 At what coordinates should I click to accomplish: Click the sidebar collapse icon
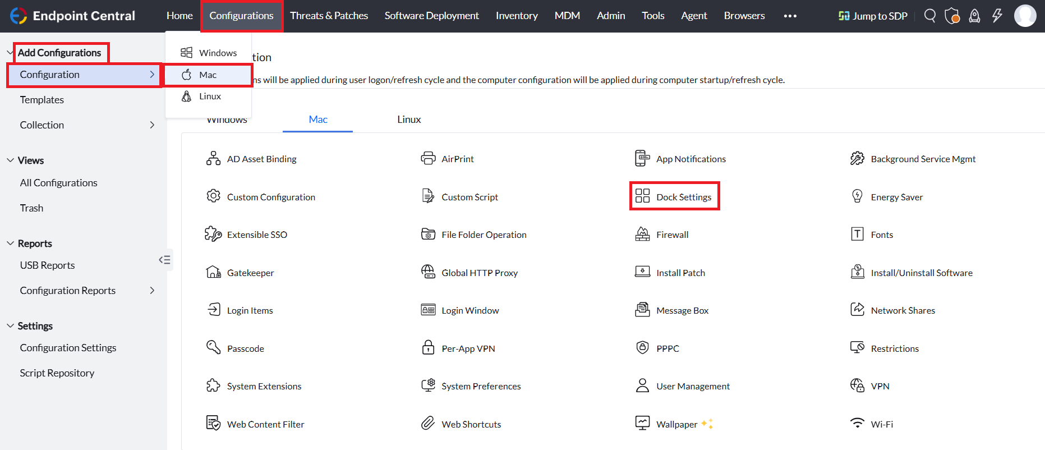(x=164, y=260)
